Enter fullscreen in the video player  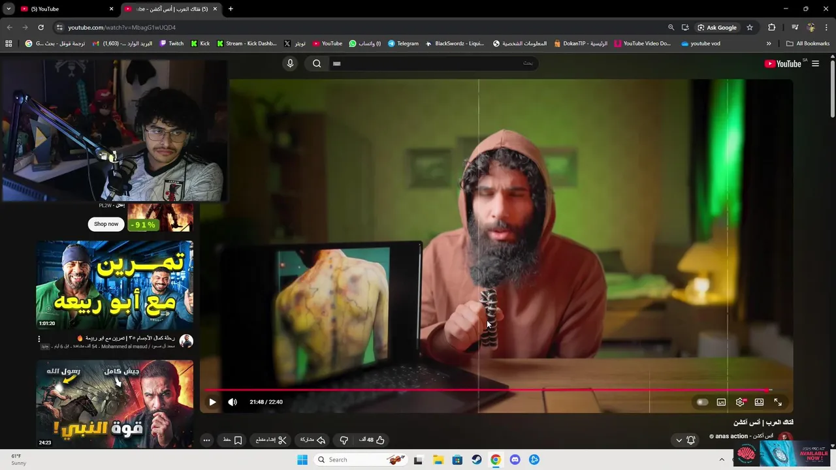click(x=778, y=402)
